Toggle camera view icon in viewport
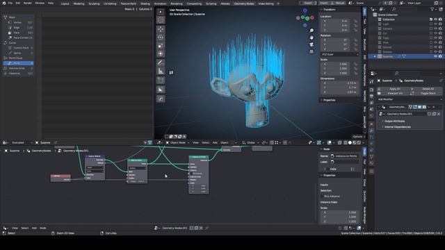Viewport: 445px width, 250px height. [311, 44]
